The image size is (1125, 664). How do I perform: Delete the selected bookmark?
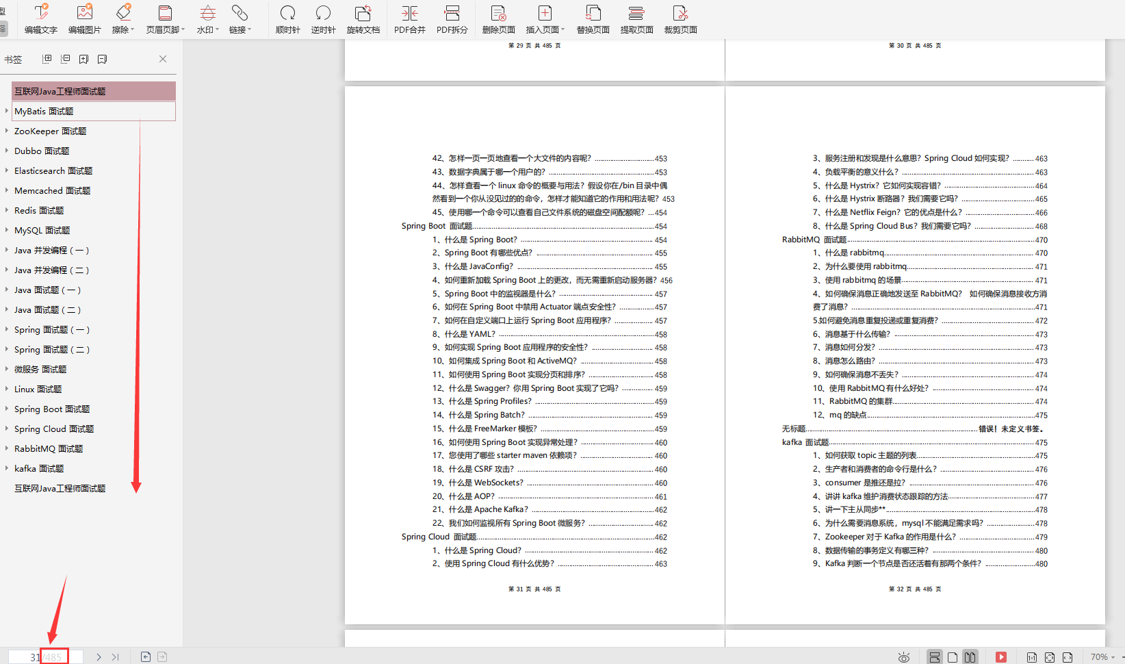click(102, 59)
